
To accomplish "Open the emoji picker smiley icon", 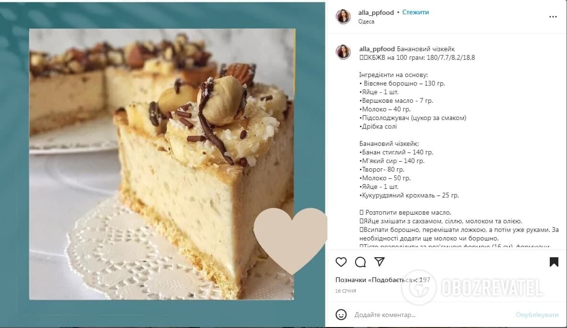I will 341,315.
